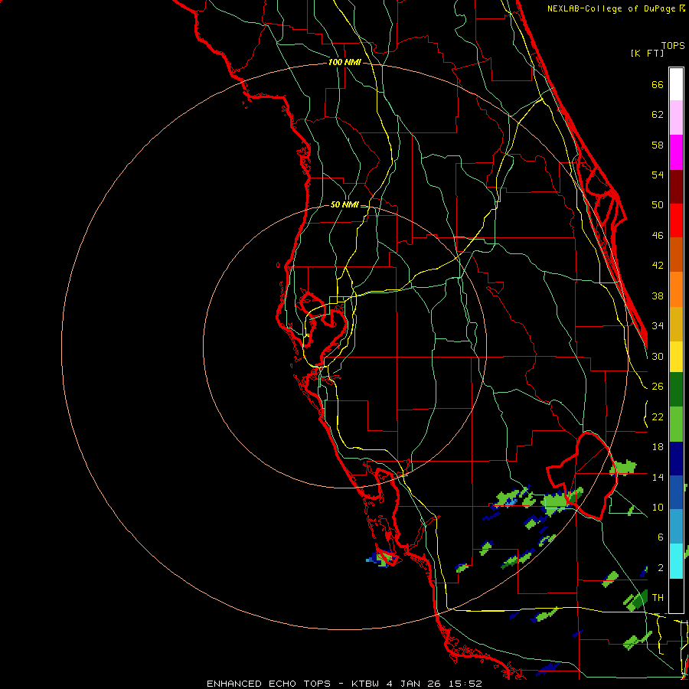
Task: Select the '34' legend label
Action: tap(658, 325)
